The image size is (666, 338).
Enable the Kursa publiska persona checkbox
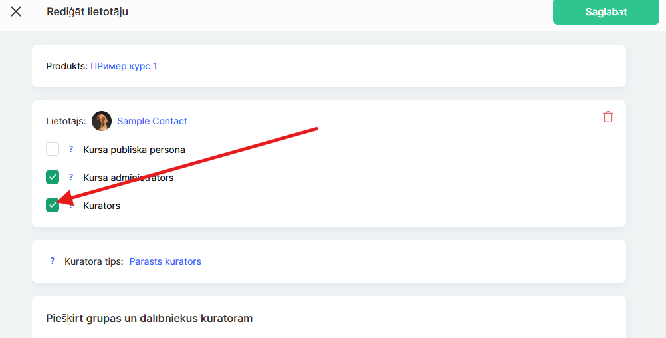click(53, 149)
